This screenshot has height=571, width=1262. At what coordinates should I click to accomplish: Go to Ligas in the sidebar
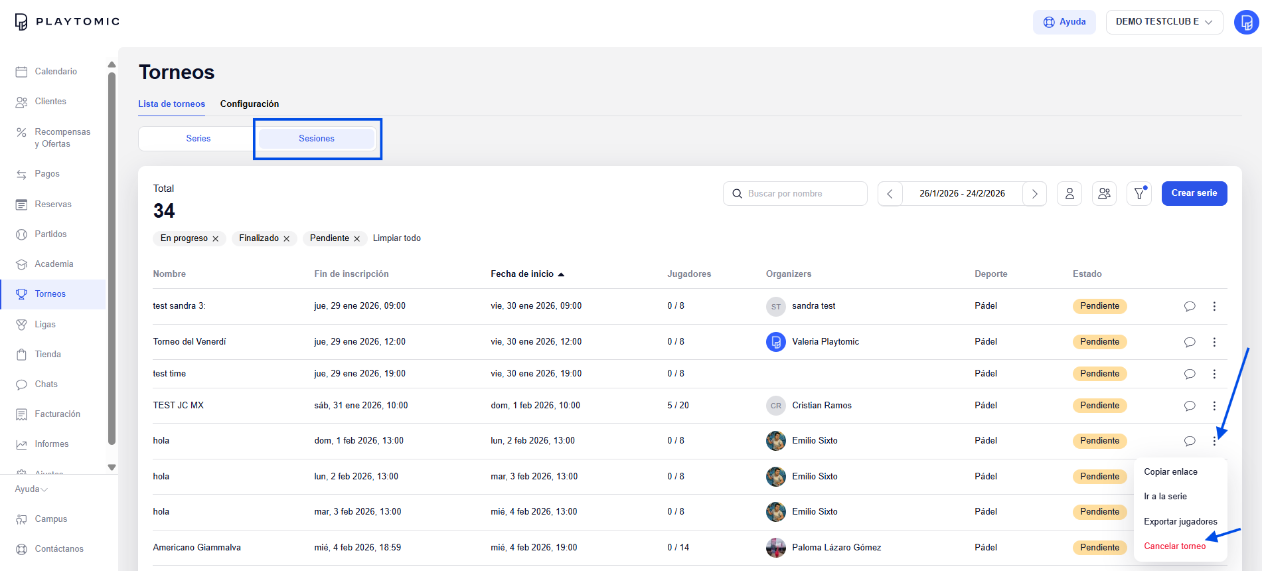click(45, 324)
